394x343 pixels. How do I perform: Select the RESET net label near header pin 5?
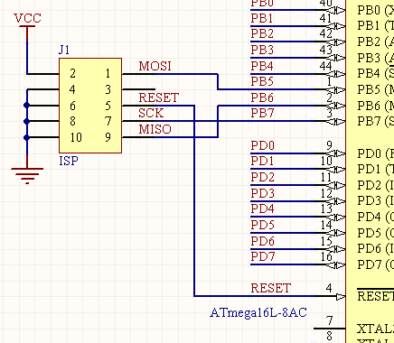click(159, 97)
